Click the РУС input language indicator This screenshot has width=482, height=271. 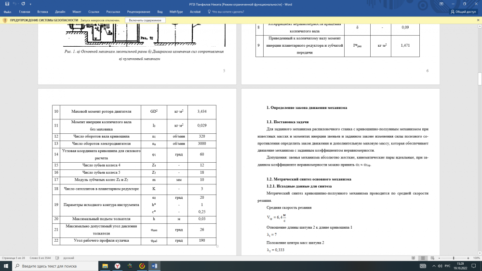[x=448, y=266]
